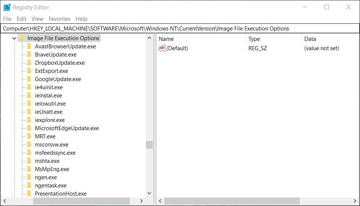Click the tree pane's vertical scrollbar thumb
The image size is (360, 206).
pyautogui.click(x=149, y=145)
